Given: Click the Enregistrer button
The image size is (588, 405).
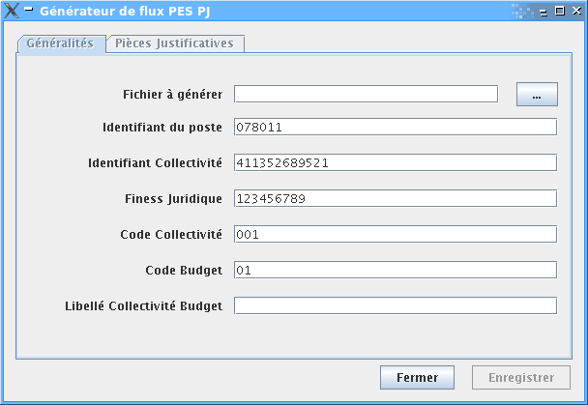Looking at the screenshot, I should [x=521, y=378].
